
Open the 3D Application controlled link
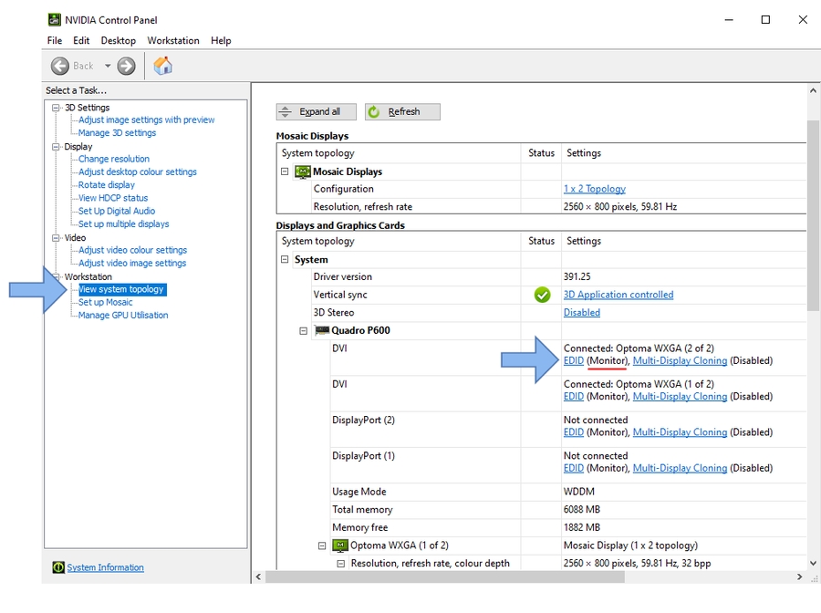[x=618, y=295]
